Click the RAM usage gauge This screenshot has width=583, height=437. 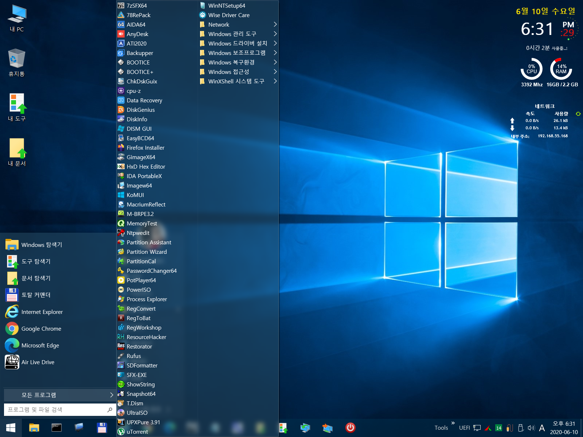click(x=561, y=69)
